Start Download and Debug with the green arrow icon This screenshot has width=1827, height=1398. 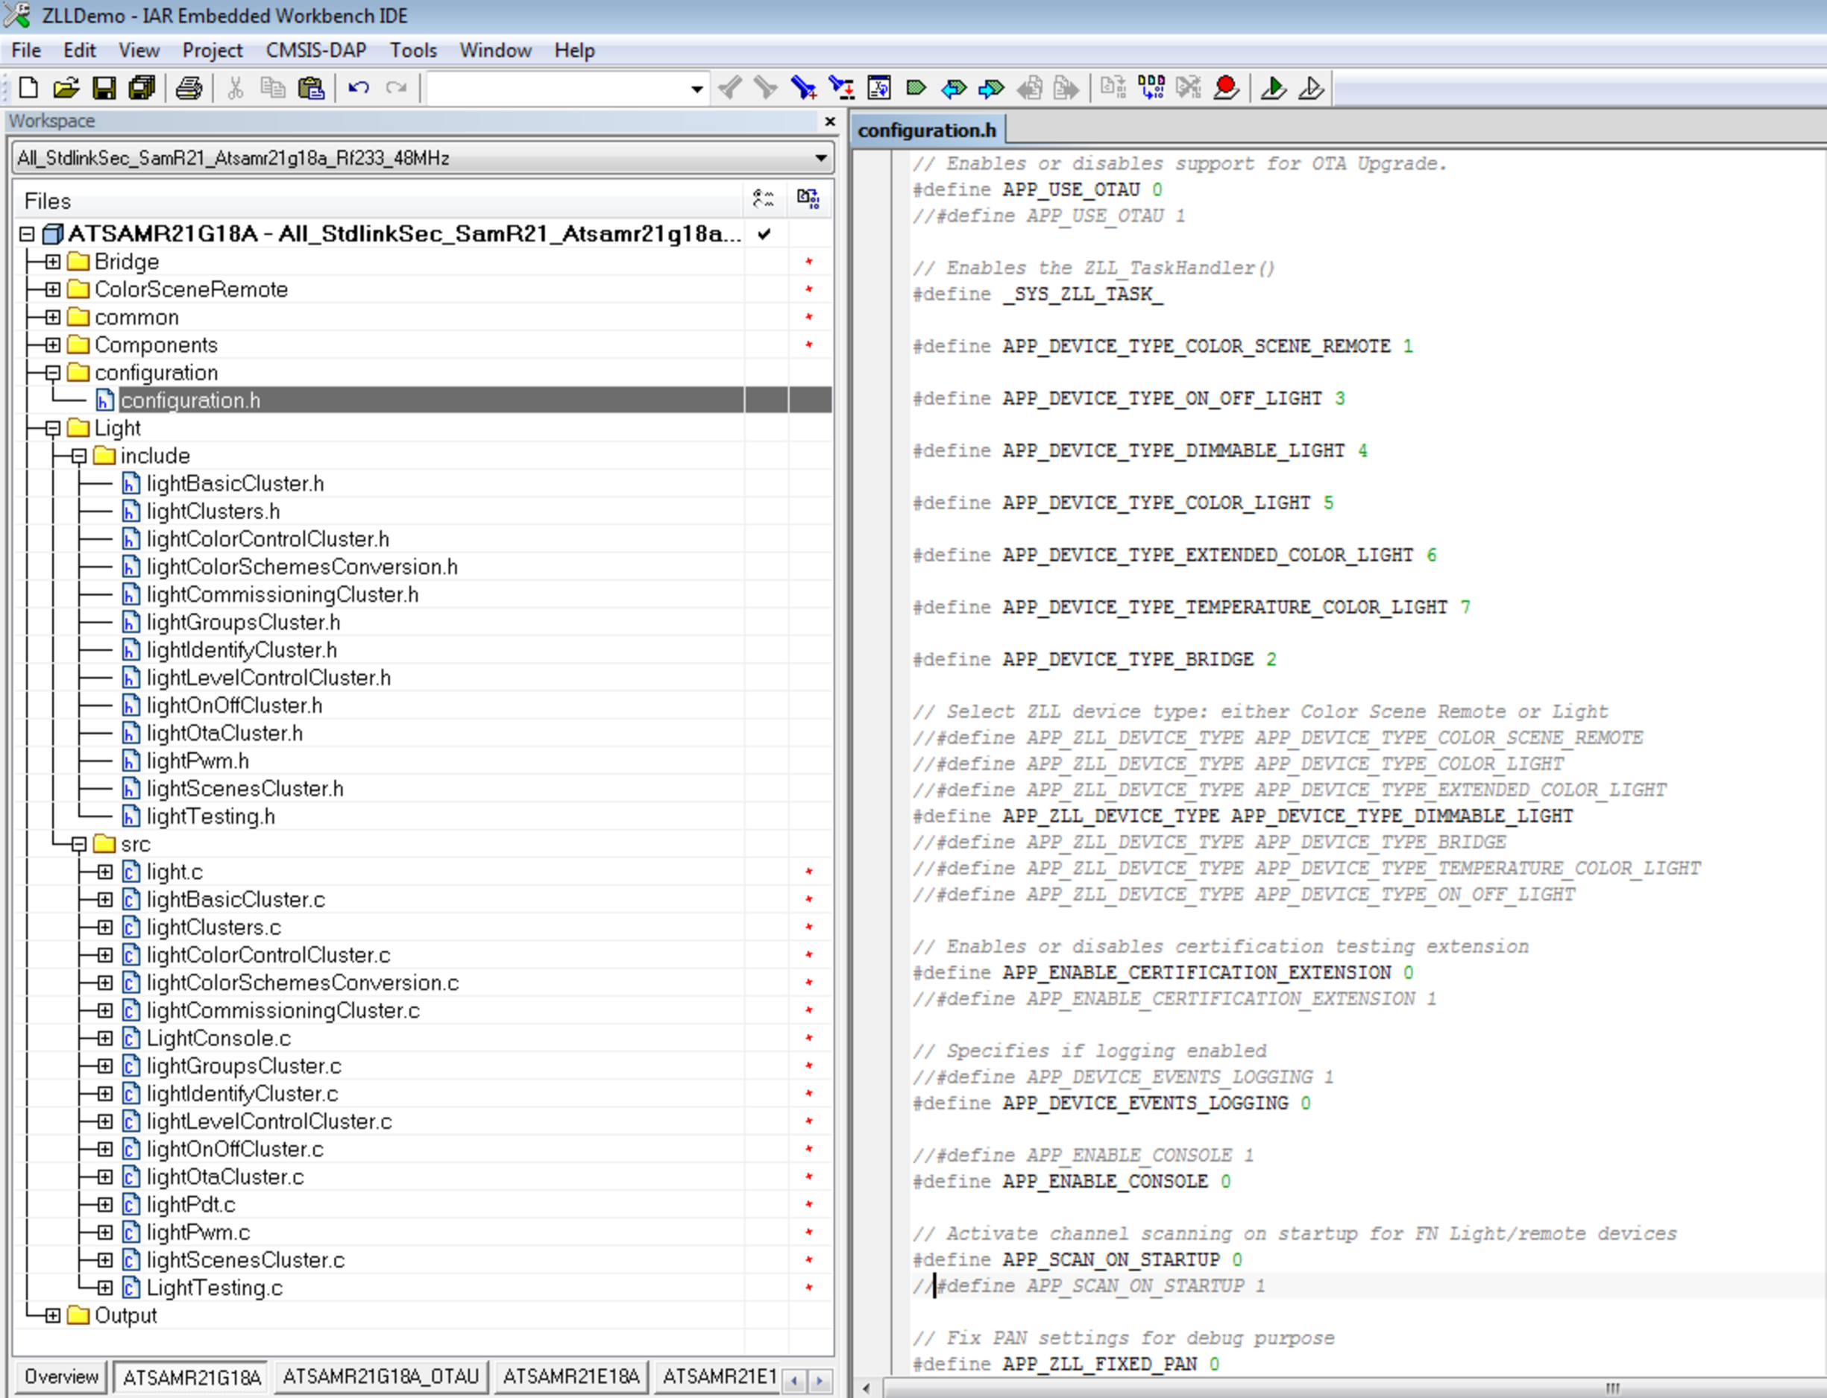point(1274,87)
